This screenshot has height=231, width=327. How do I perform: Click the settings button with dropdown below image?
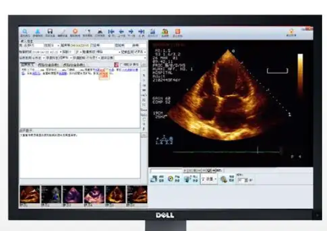pyautogui.click(x=209, y=179)
